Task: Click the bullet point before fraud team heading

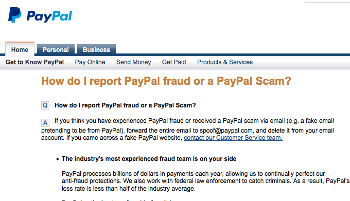Action: 58,159
